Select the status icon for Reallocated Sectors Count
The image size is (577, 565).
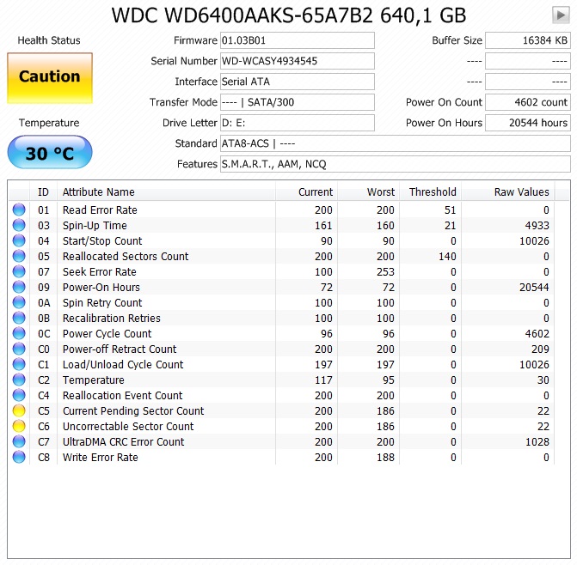coord(19,256)
